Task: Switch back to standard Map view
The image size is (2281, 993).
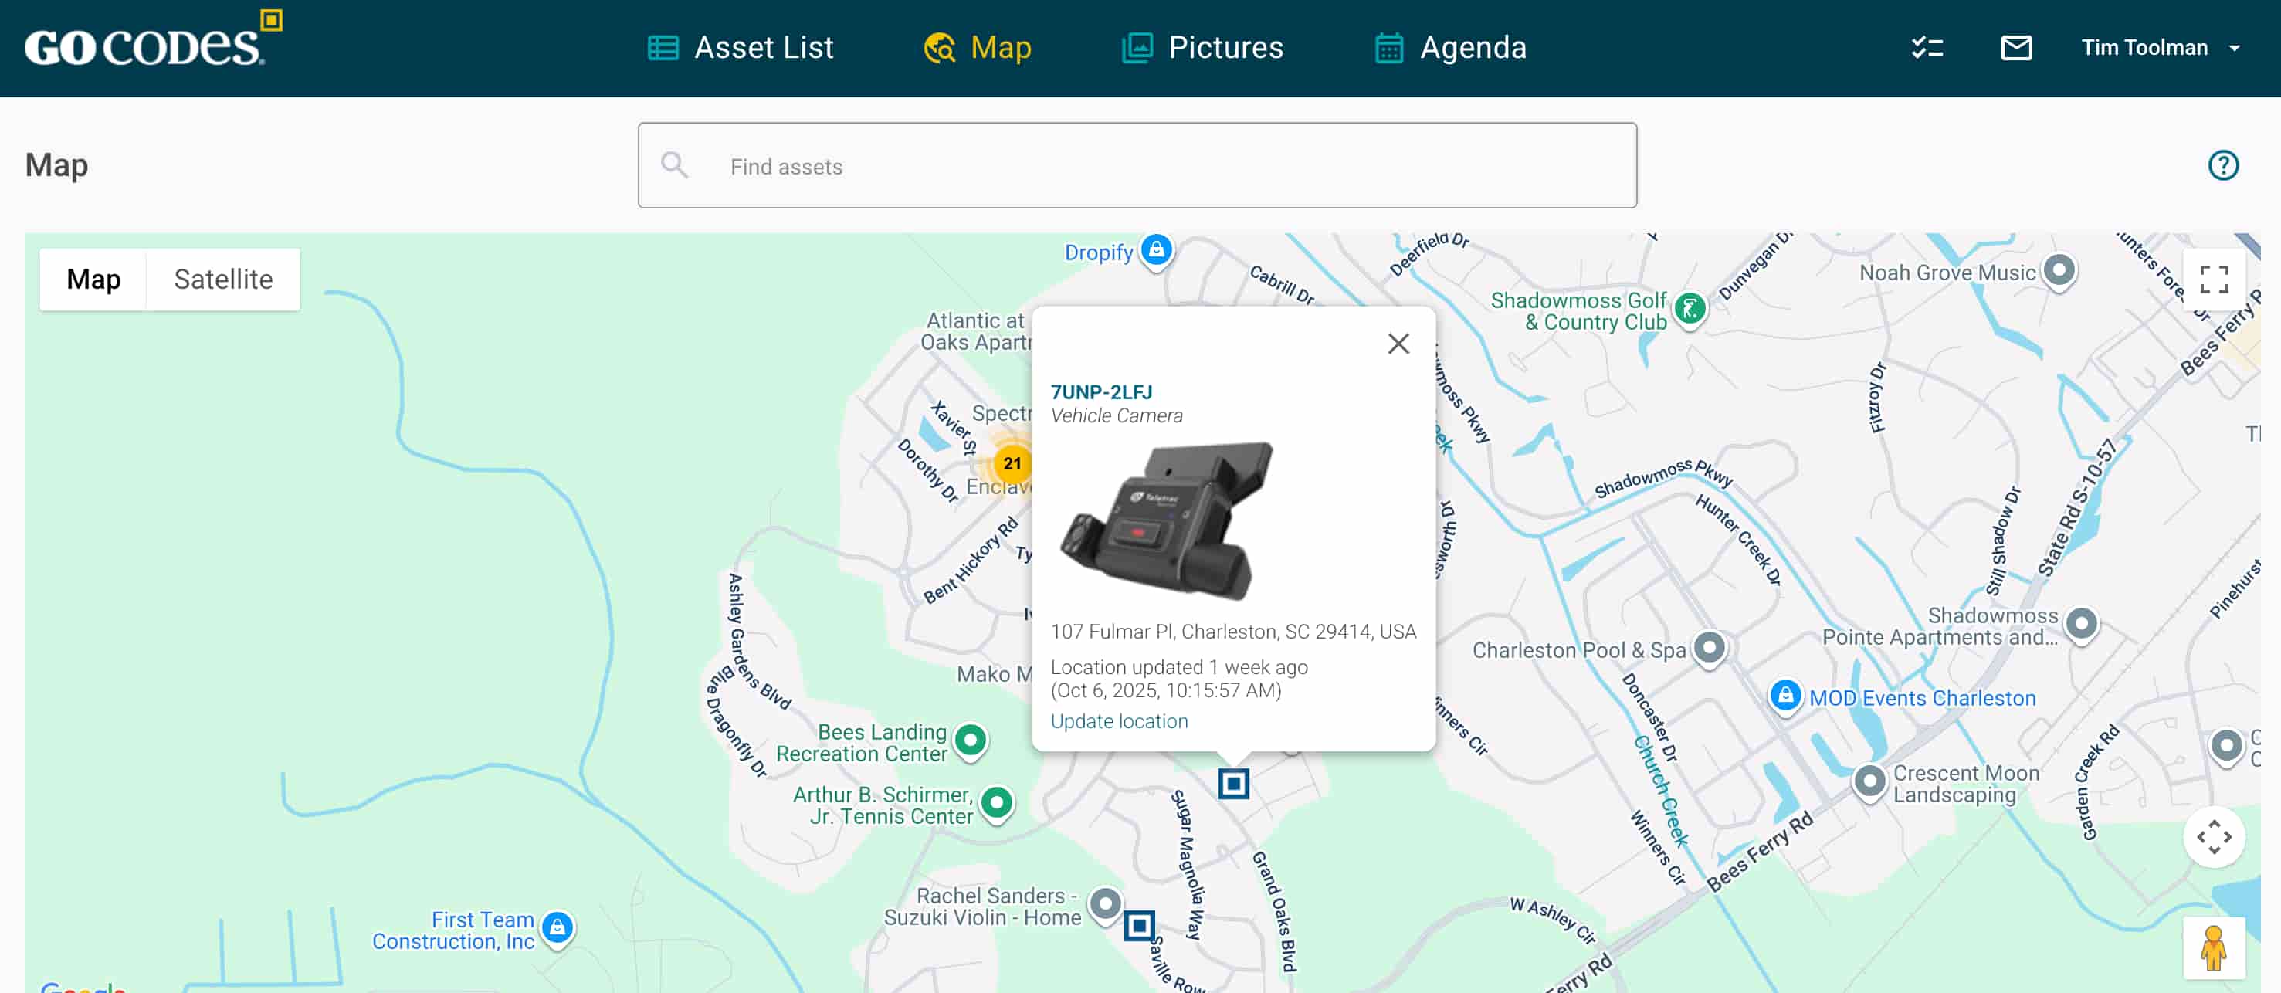Action: [93, 279]
